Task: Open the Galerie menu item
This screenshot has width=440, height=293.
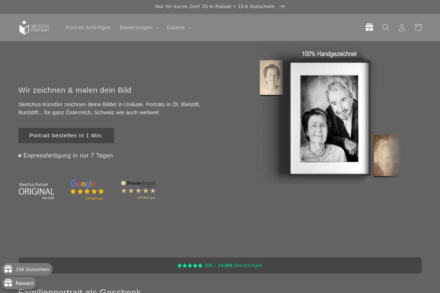Action: pos(176,27)
